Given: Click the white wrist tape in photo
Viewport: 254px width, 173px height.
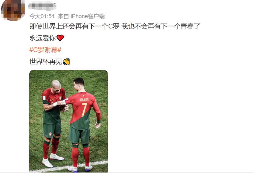Looking at the screenshot, I should click(55, 104).
